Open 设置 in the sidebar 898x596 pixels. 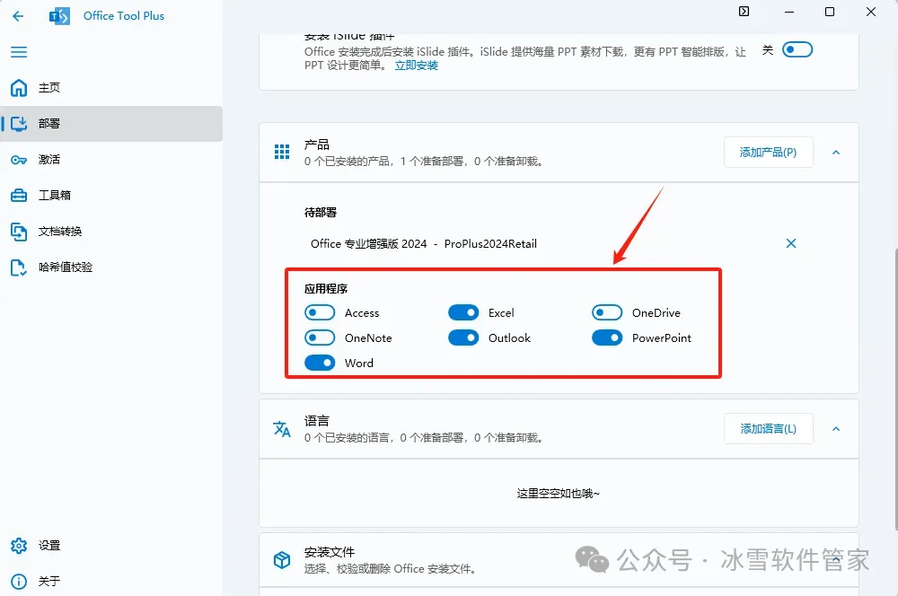111,546
